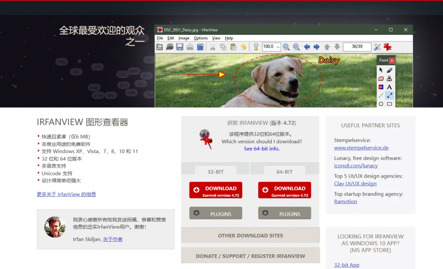Click the Which version should I download? text
The image size is (443, 269).
point(262,141)
